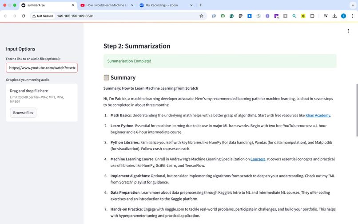The image size is (358, 224).
Task: Open the gray slash extension icon
Action: 285,16
